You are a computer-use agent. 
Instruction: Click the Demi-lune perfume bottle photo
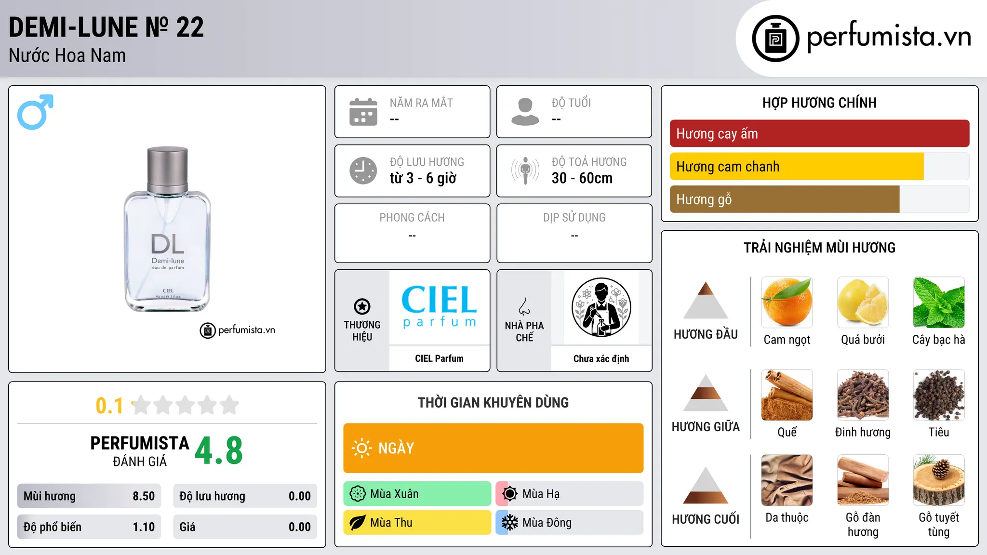pyautogui.click(x=167, y=229)
